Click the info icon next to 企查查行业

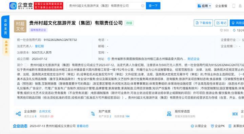(238, 40)
